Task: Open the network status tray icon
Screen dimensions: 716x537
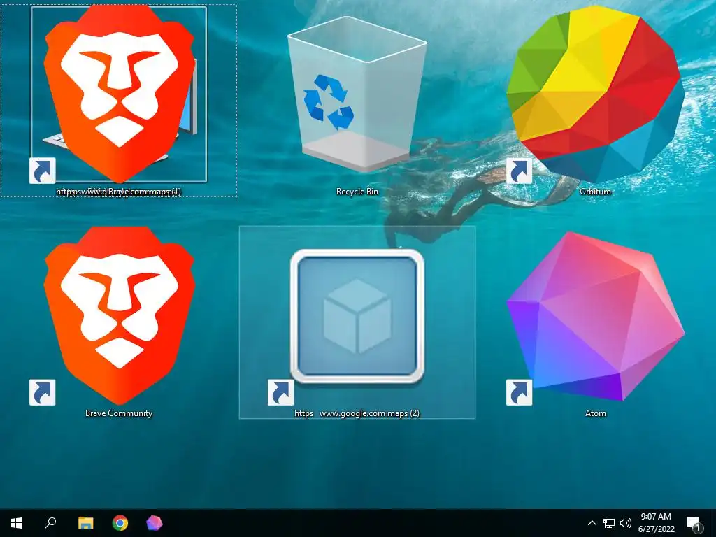Action: 609,523
